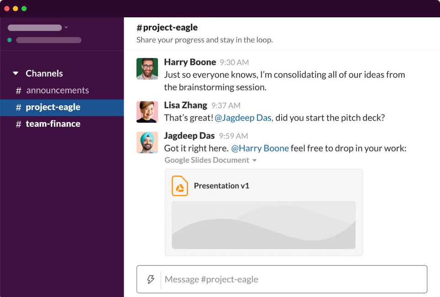The image size is (440, 297).
Task: Click the Lisa Zhang sender name
Action: click(185, 105)
